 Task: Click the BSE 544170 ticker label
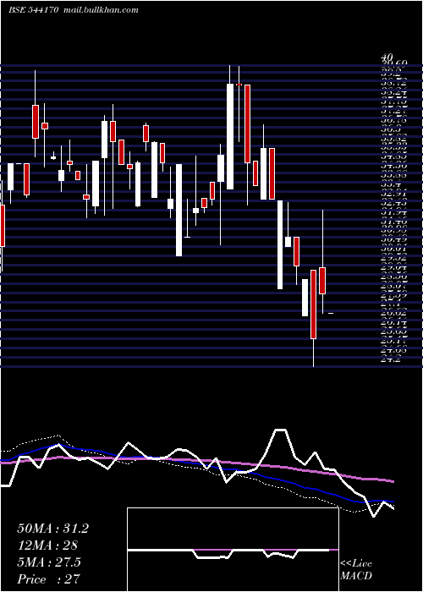(33, 10)
